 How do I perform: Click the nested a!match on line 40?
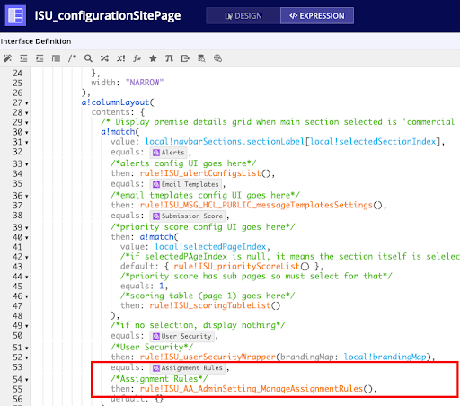click(x=156, y=236)
